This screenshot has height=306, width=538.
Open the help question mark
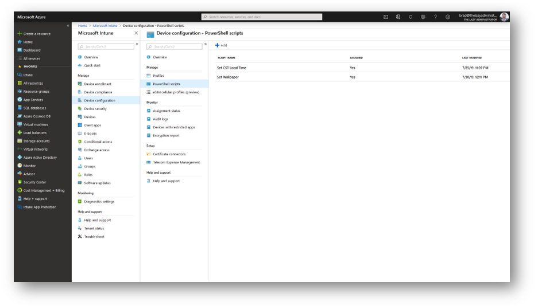click(x=435, y=17)
